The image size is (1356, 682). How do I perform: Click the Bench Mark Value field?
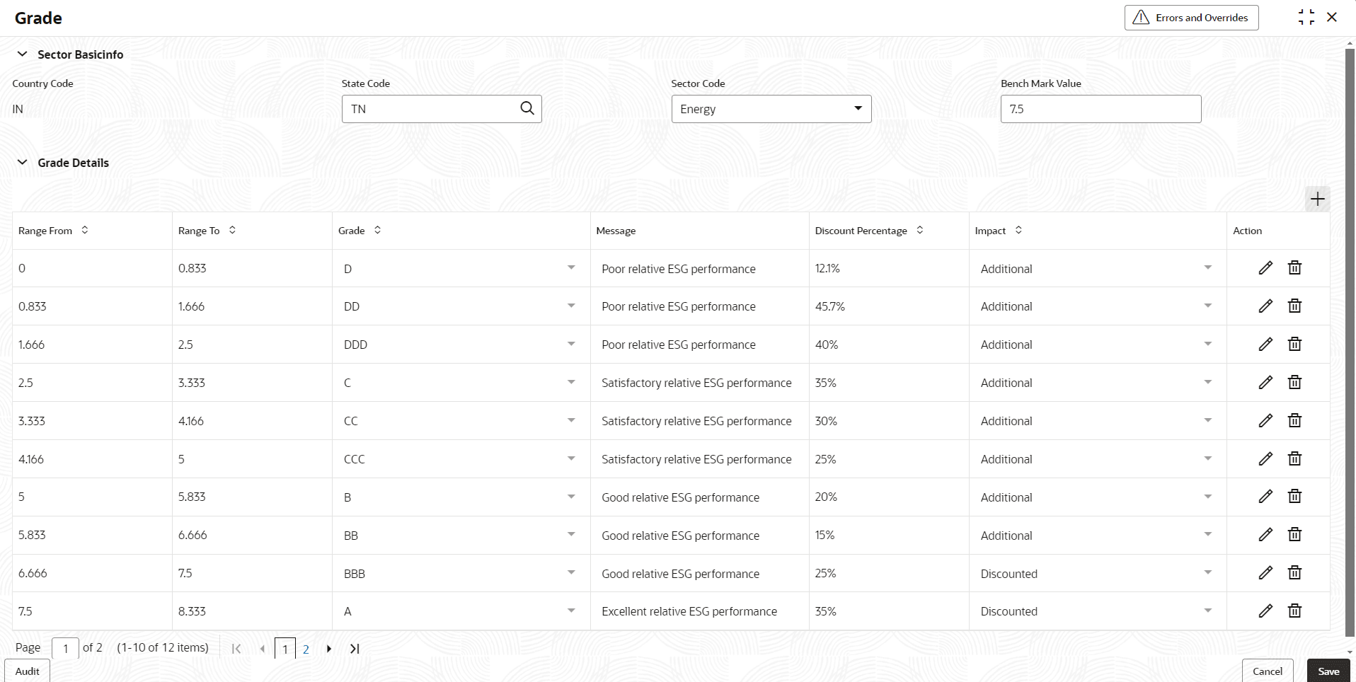point(1101,109)
